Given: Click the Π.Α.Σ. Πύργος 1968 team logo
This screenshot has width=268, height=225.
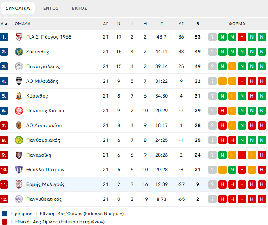Looking at the screenshot, I should [x=18, y=37].
